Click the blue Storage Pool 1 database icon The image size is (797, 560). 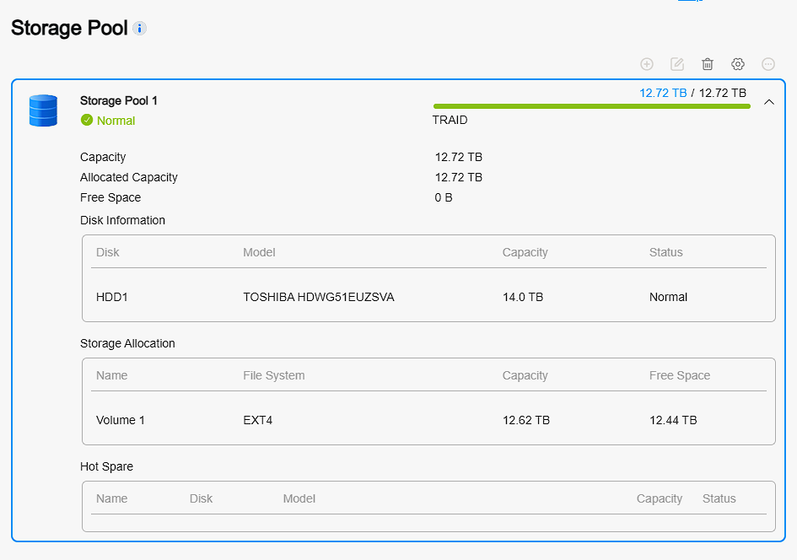pos(43,110)
